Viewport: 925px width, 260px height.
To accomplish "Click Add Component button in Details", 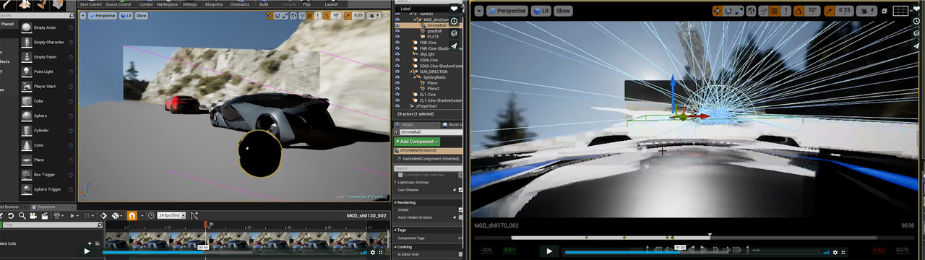I will 417,142.
